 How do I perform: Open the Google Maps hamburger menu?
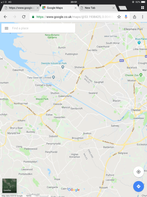pyautogui.click(x=6, y=28)
